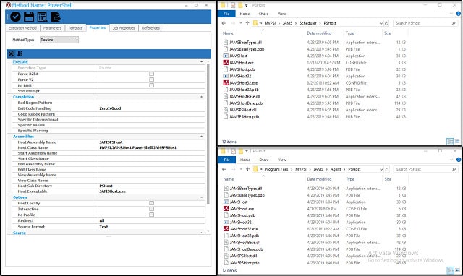
Task: Go up one folder in Agent PSHost window
Action: [247, 169]
